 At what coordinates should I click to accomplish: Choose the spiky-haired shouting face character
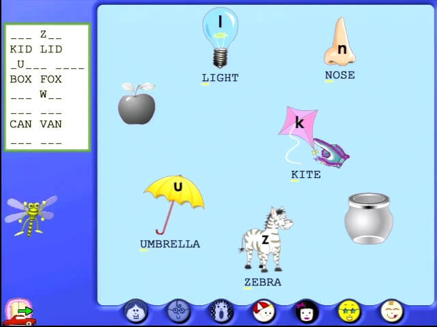point(221,311)
